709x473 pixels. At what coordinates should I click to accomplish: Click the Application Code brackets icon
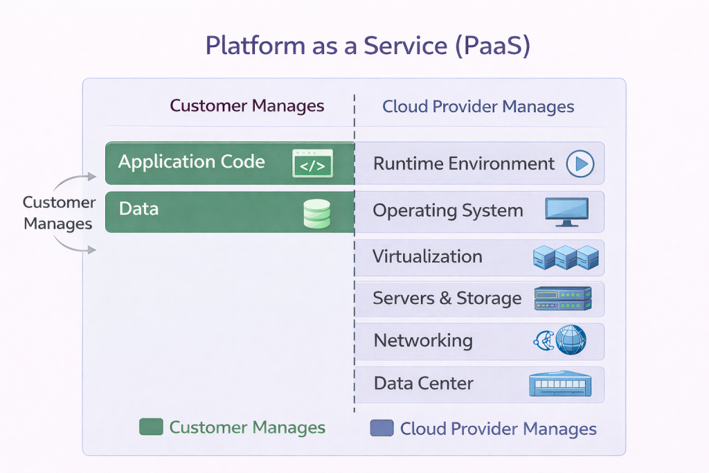pyautogui.click(x=312, y=163)
